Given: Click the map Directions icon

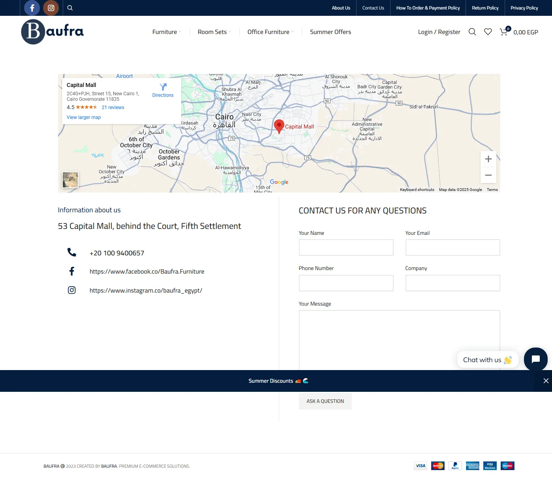Looking at the screenshot, I should click(x=163, y=87).
